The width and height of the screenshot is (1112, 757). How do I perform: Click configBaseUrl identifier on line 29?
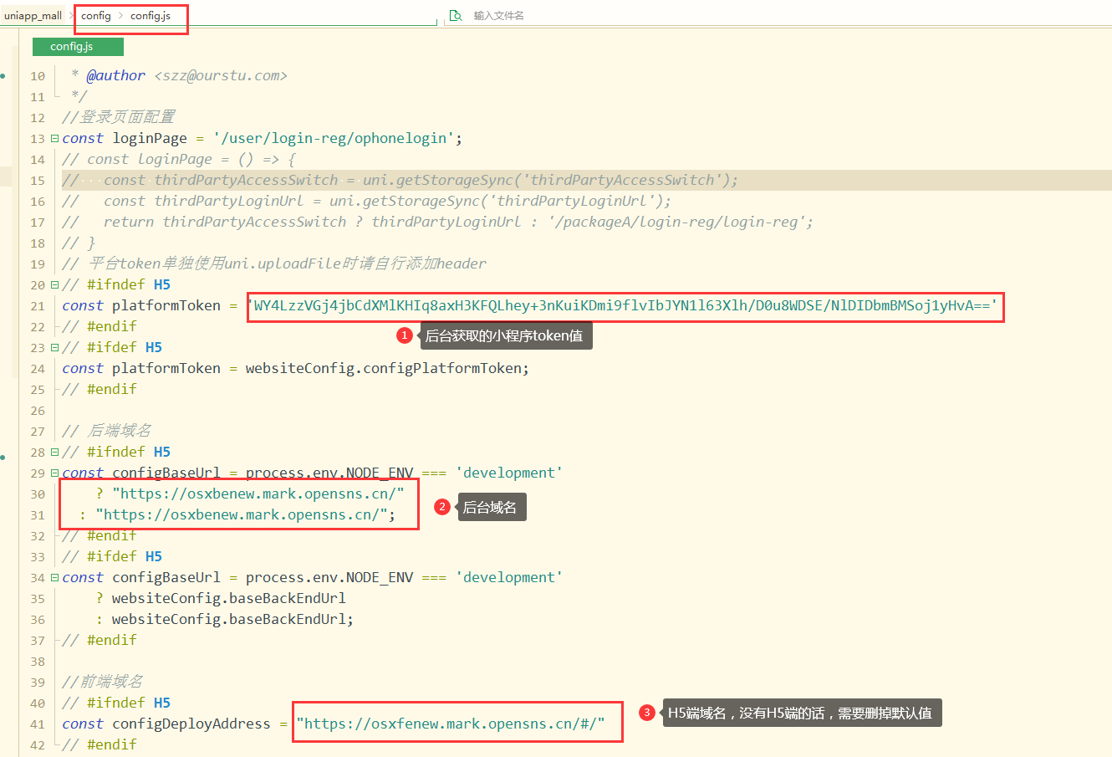166,473
